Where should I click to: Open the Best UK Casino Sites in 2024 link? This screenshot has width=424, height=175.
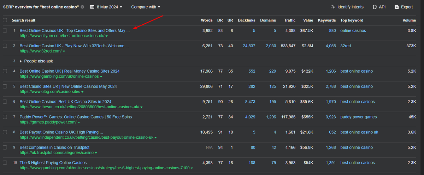click(65, 102)
